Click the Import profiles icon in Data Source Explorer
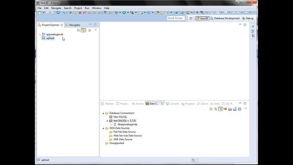Viewport: 293px width, 165px height. click(230, 109)
